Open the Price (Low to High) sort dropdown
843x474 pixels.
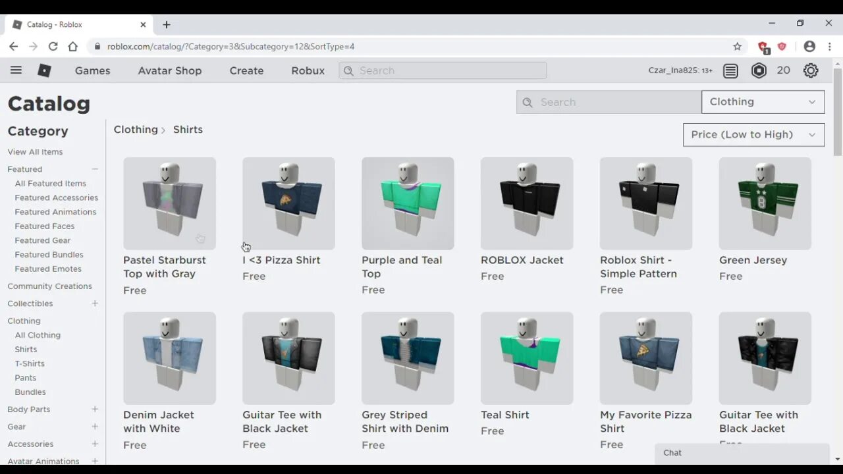click(753, 134)
